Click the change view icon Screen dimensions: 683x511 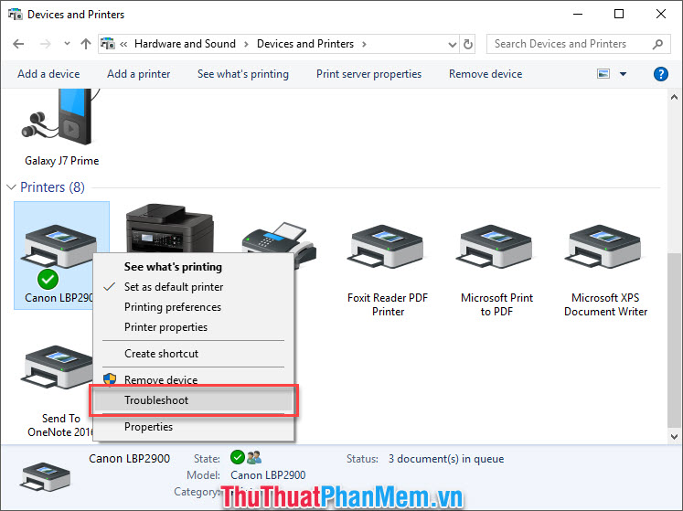coord(603,74)
